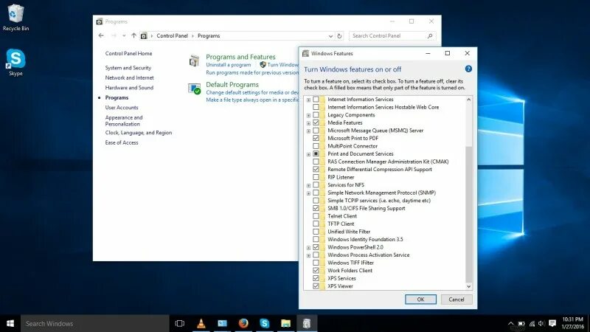Screen dimensions: 590x332
Task: Select the Skype desktop shortcut
Action: pyautogui.click(x=15, y=63)
